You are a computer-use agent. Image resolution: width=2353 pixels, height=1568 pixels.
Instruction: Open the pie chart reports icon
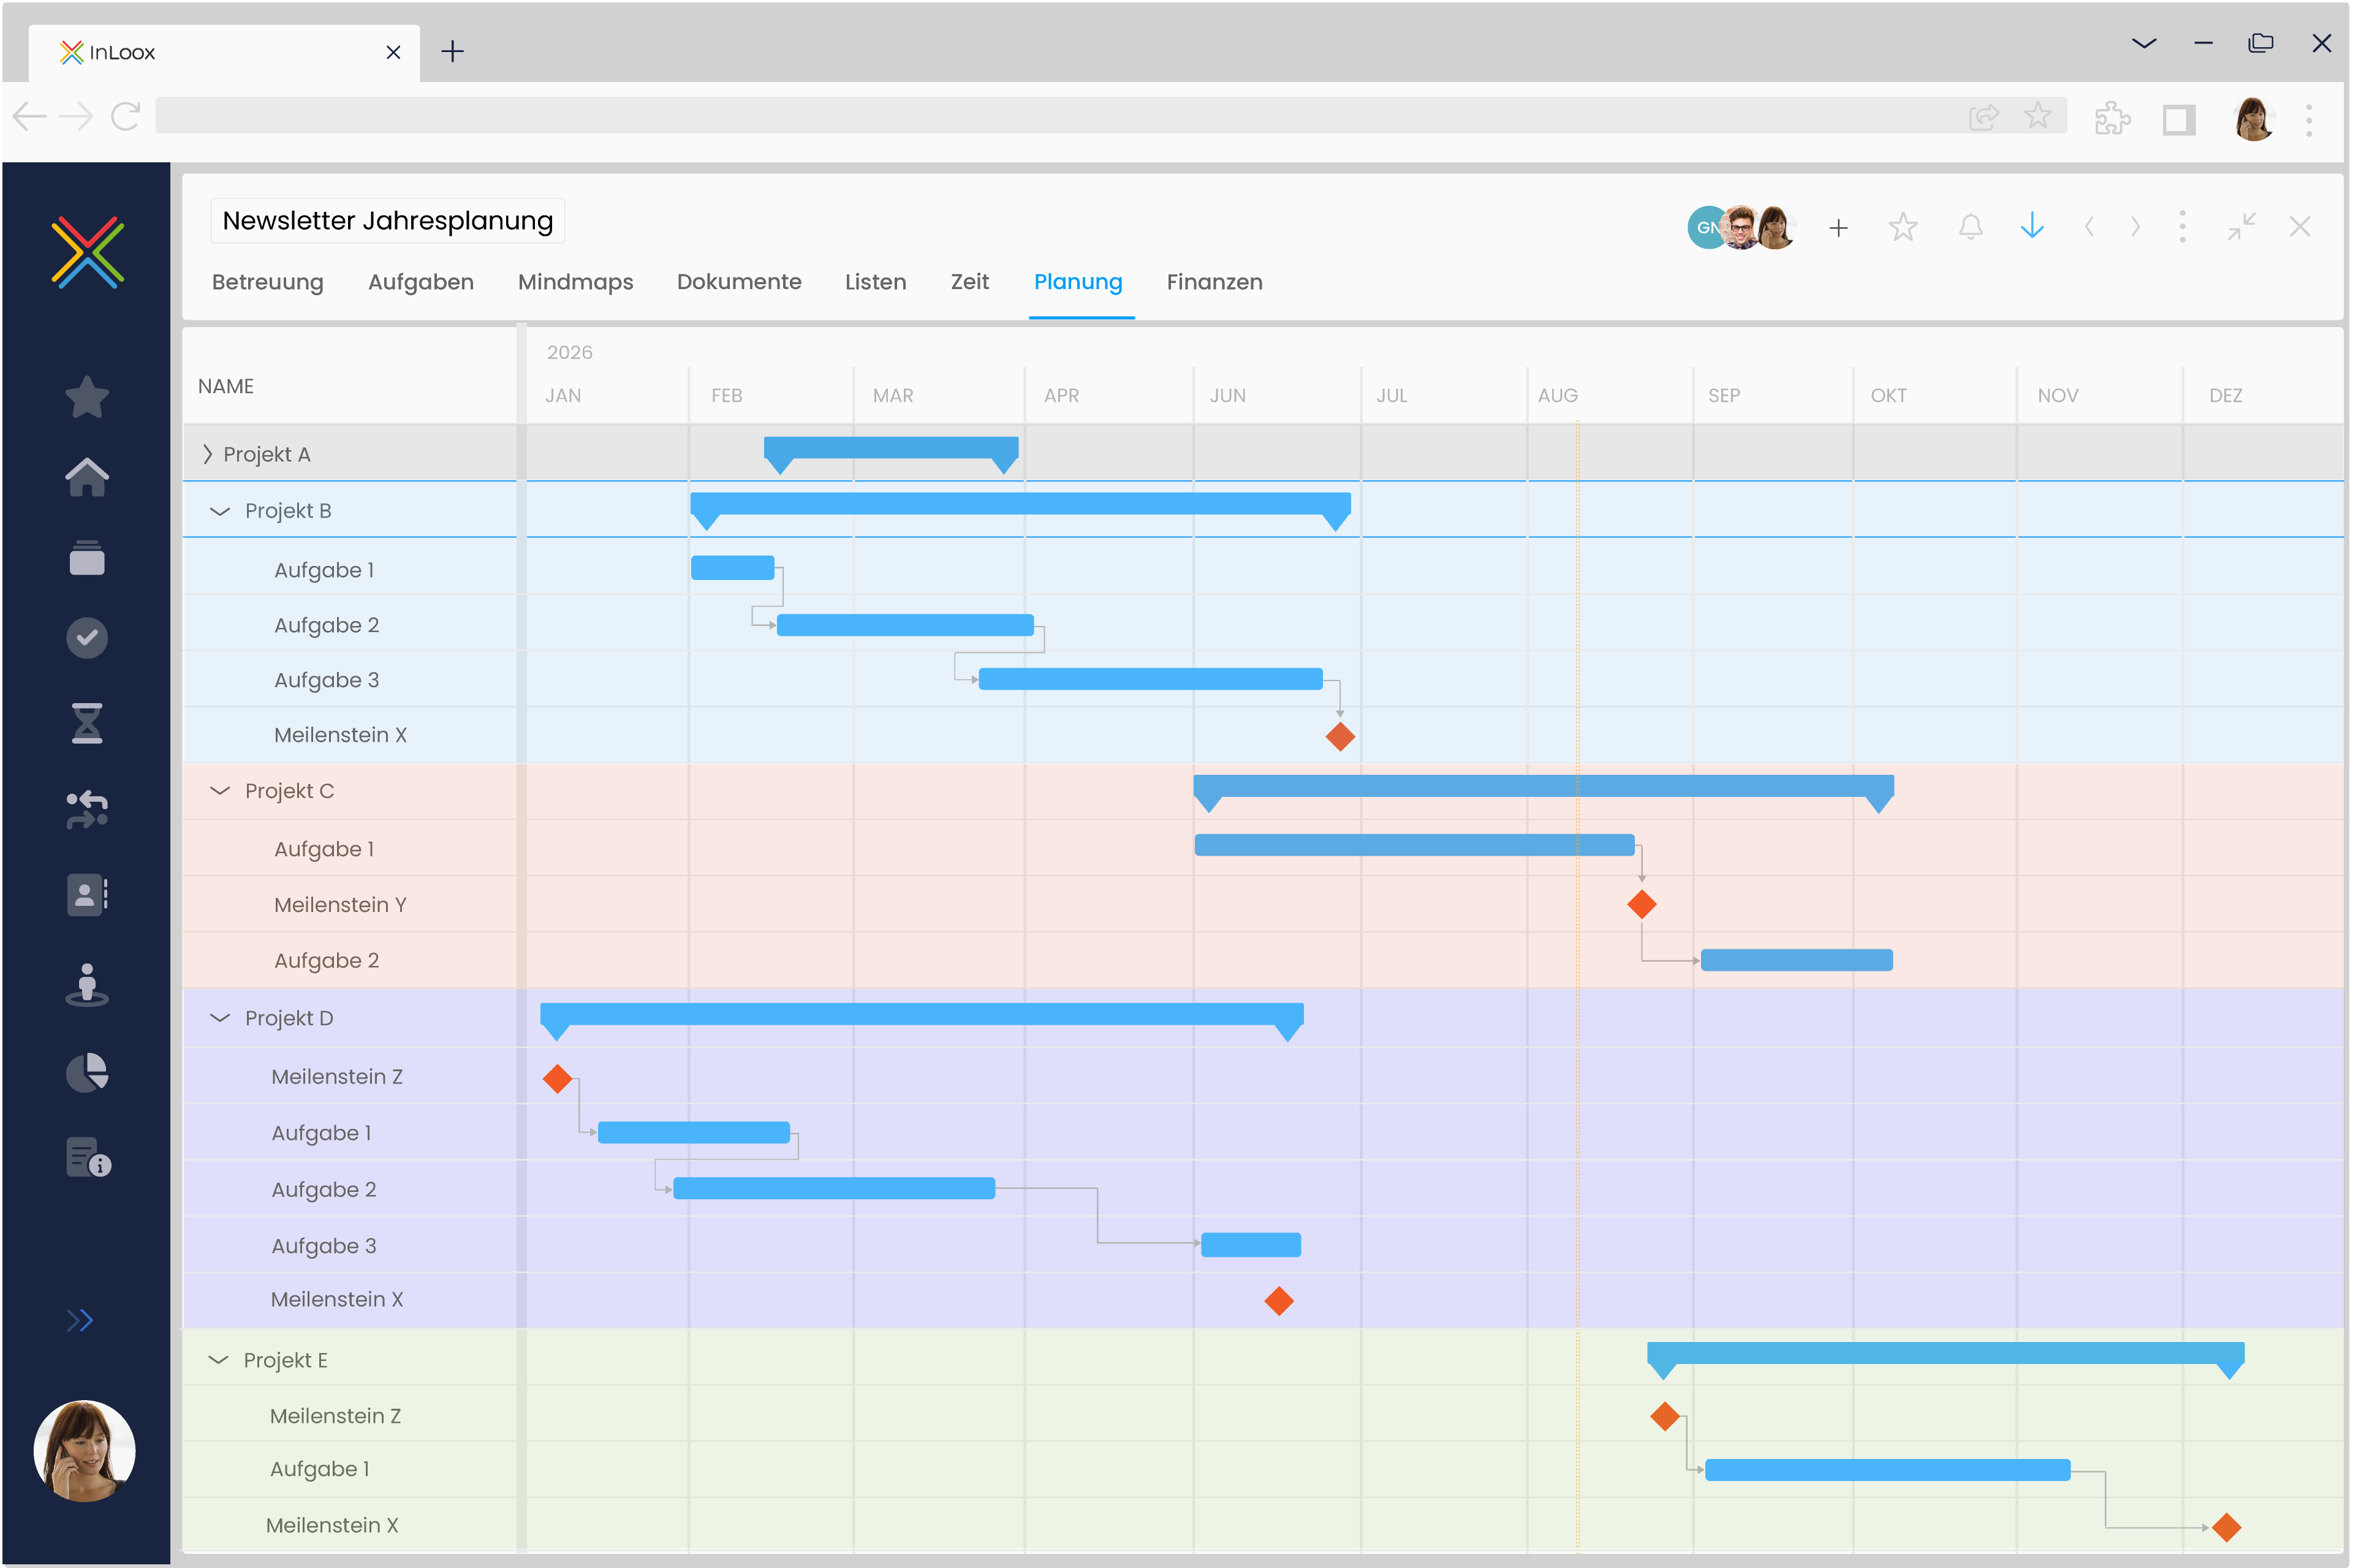click(x=87, y=1073)
